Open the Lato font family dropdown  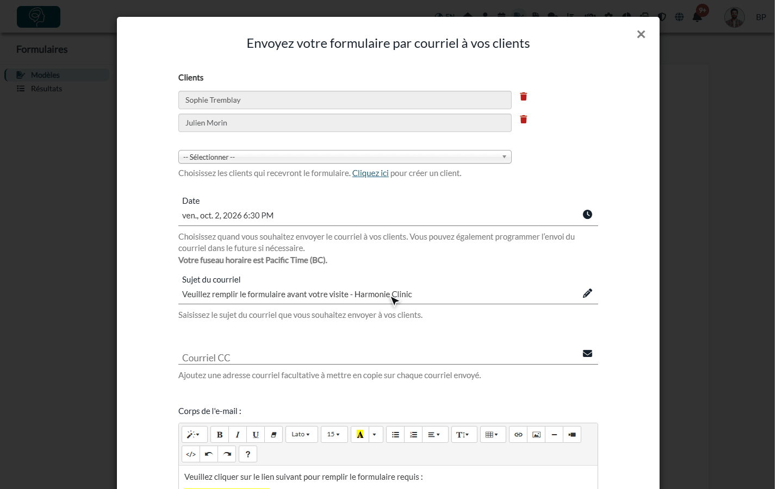(x=302, y=435)
